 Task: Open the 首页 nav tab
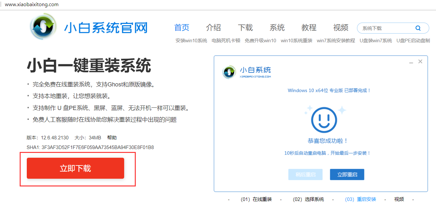click(x=182, y=28)
